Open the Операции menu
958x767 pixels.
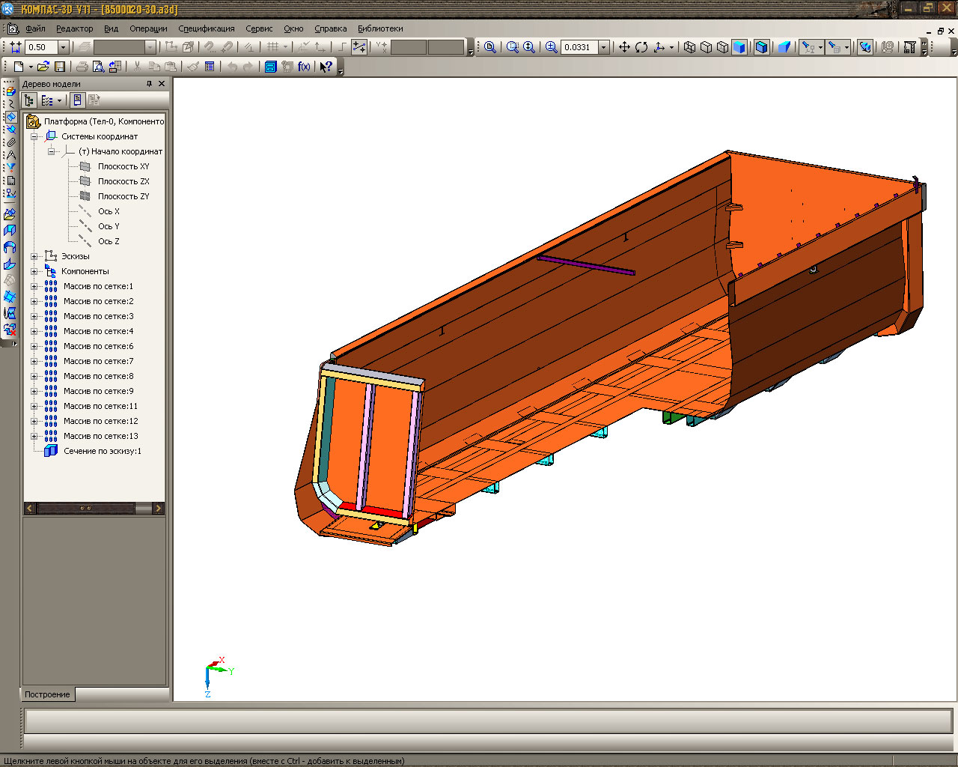[x=148, y=28]
